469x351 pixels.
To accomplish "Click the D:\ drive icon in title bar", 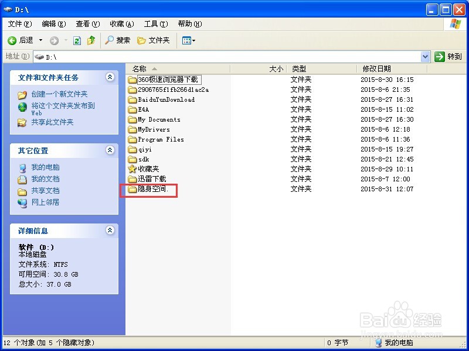I will tap(8, 9).
